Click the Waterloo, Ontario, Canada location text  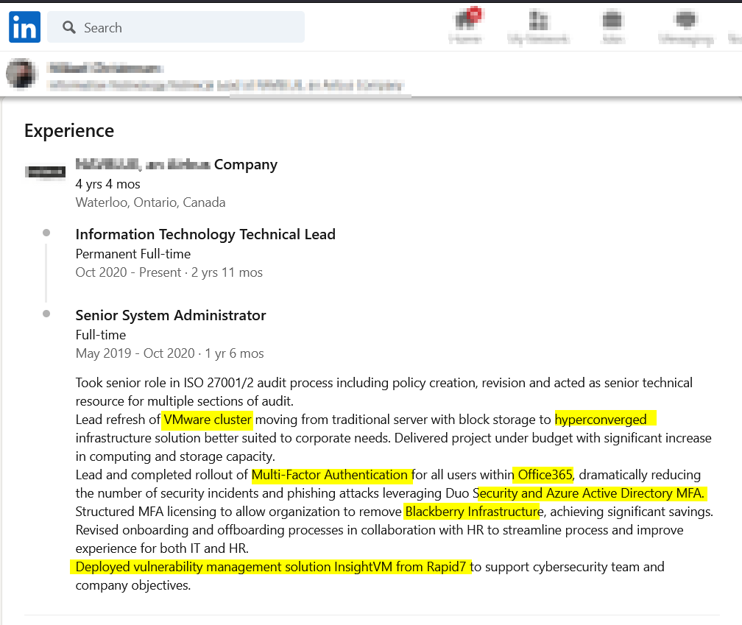click(x=150, y=202)
